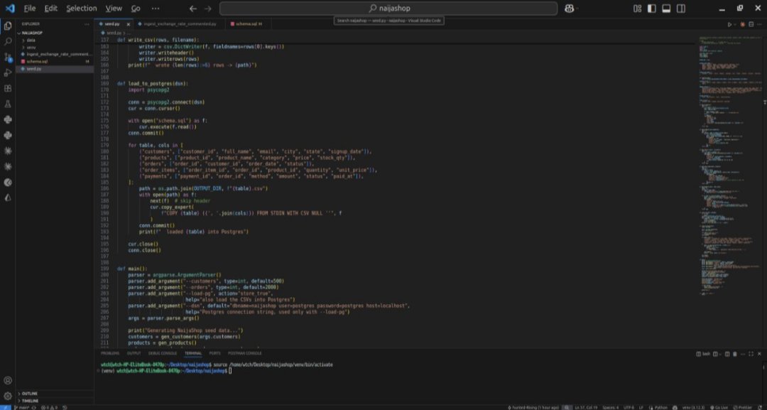Open editor More Actions ellipsis

[x=760, y=24]
